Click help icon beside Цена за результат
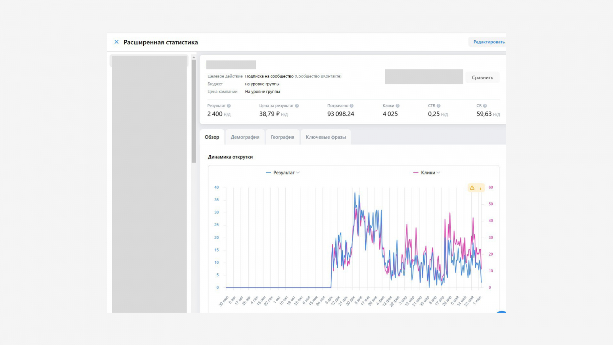 (x=297, y=106)
